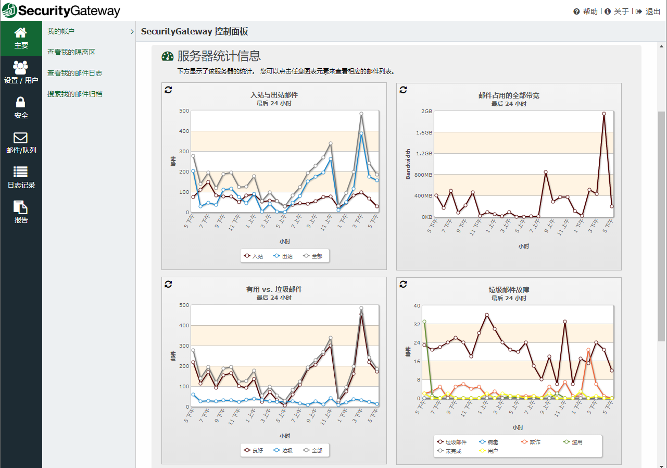Click the 邮件占用的全部带宽 chart title
This screenshot has height=468, width=667.
(x=509, y=95)
